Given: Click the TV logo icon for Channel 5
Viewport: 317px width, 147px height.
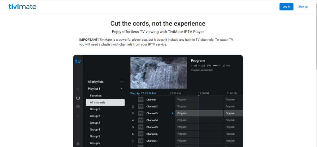Looking at the screenshot, I should (x=141, y=127).
